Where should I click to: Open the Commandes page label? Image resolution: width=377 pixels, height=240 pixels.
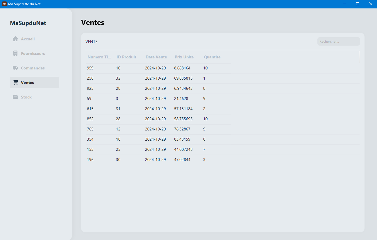(33, 68)
